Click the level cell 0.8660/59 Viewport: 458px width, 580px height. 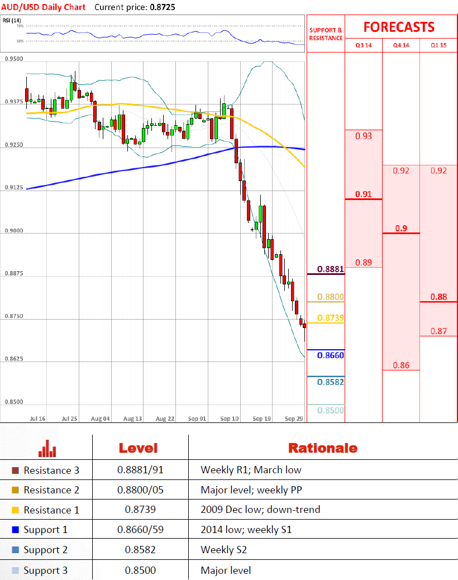click(140, 529)
